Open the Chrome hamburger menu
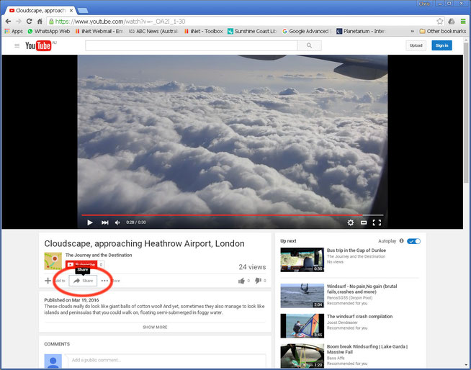This screenshot has height=370, width=471. 464,22
